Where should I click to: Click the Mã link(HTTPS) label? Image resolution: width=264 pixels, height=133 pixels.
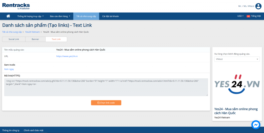[12, 76]
